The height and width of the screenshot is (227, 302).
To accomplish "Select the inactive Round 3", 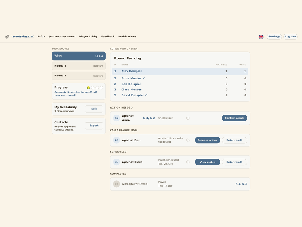I will [x=79, y=76].
